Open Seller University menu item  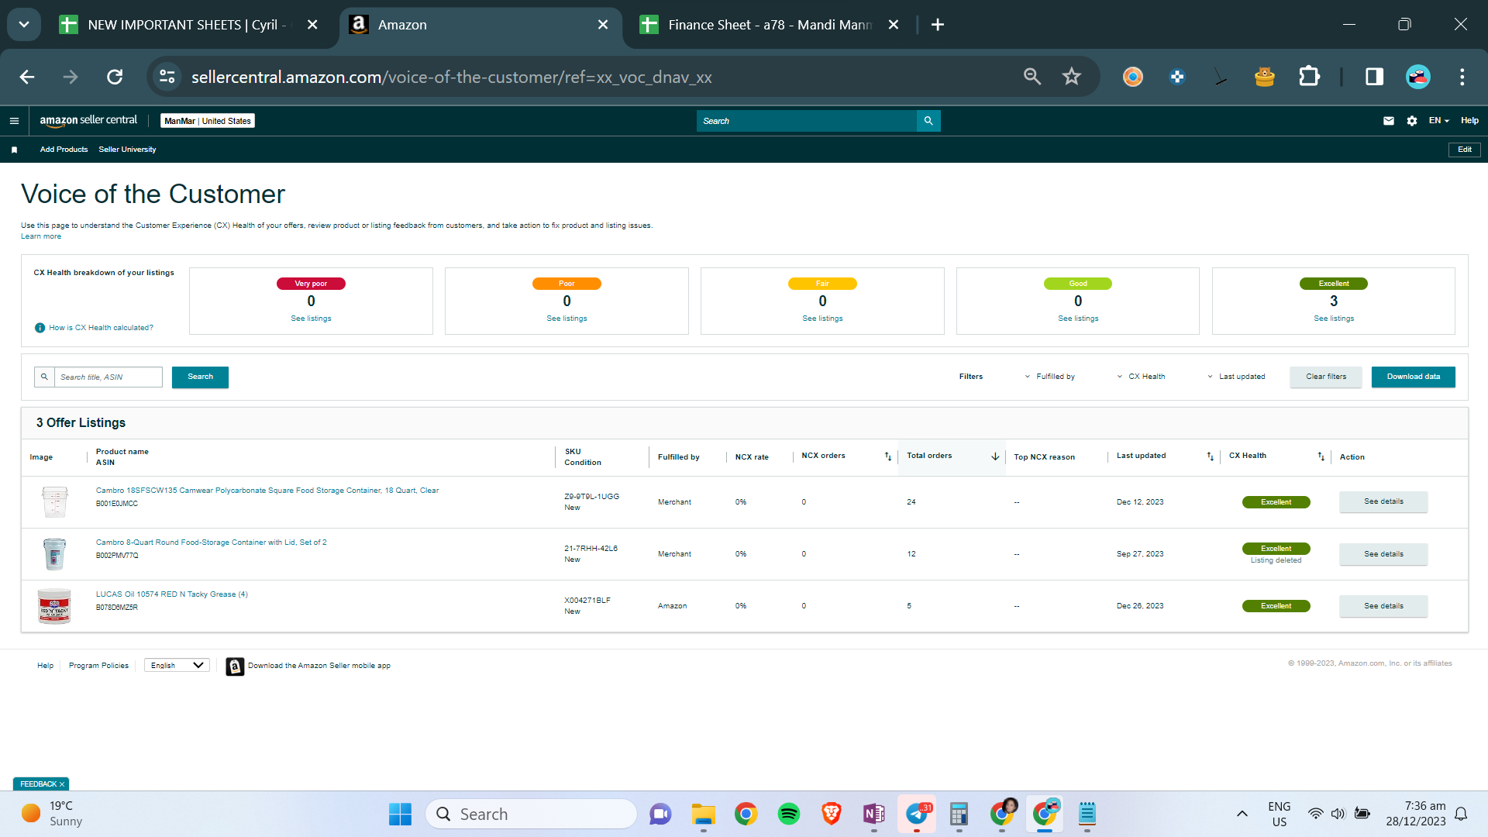[127, 150]
